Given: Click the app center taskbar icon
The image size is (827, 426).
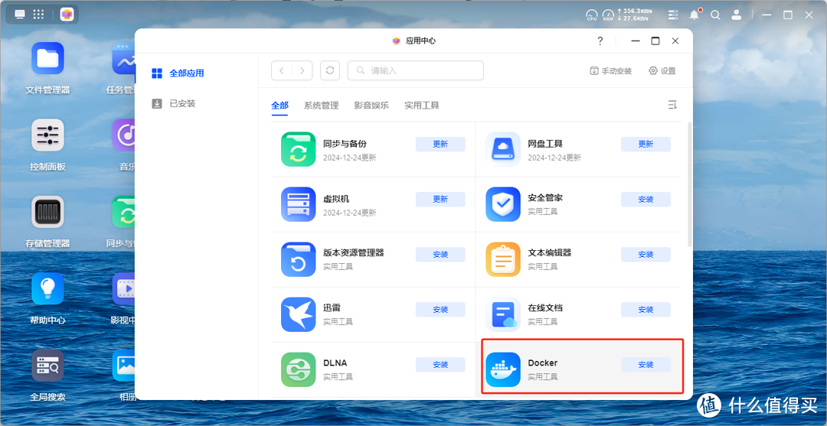Looking at the screenshot, I should pos(67,15).
